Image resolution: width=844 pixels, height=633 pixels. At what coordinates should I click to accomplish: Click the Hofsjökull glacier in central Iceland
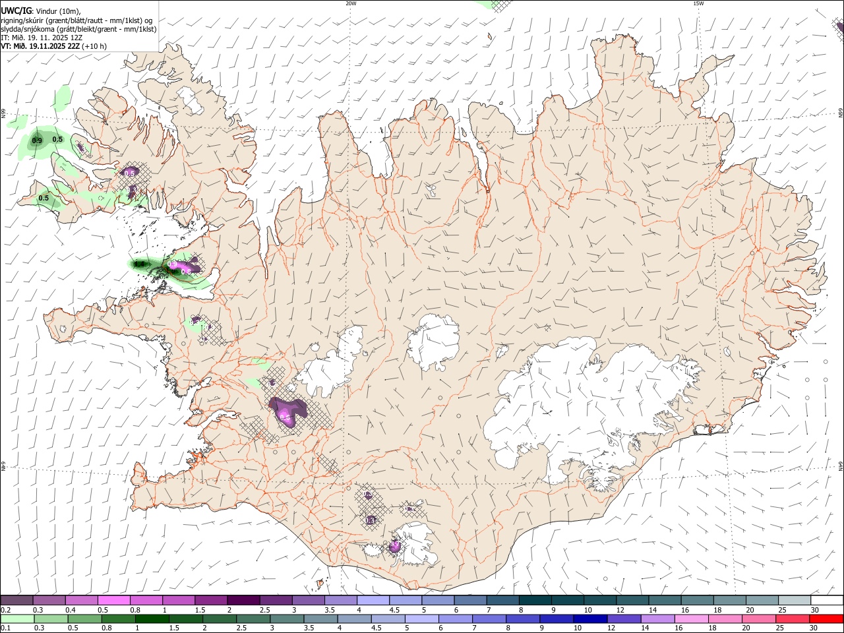pyautogui.click(x=433, y=343)
